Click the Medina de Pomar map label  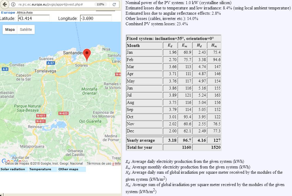pos(111,138)
